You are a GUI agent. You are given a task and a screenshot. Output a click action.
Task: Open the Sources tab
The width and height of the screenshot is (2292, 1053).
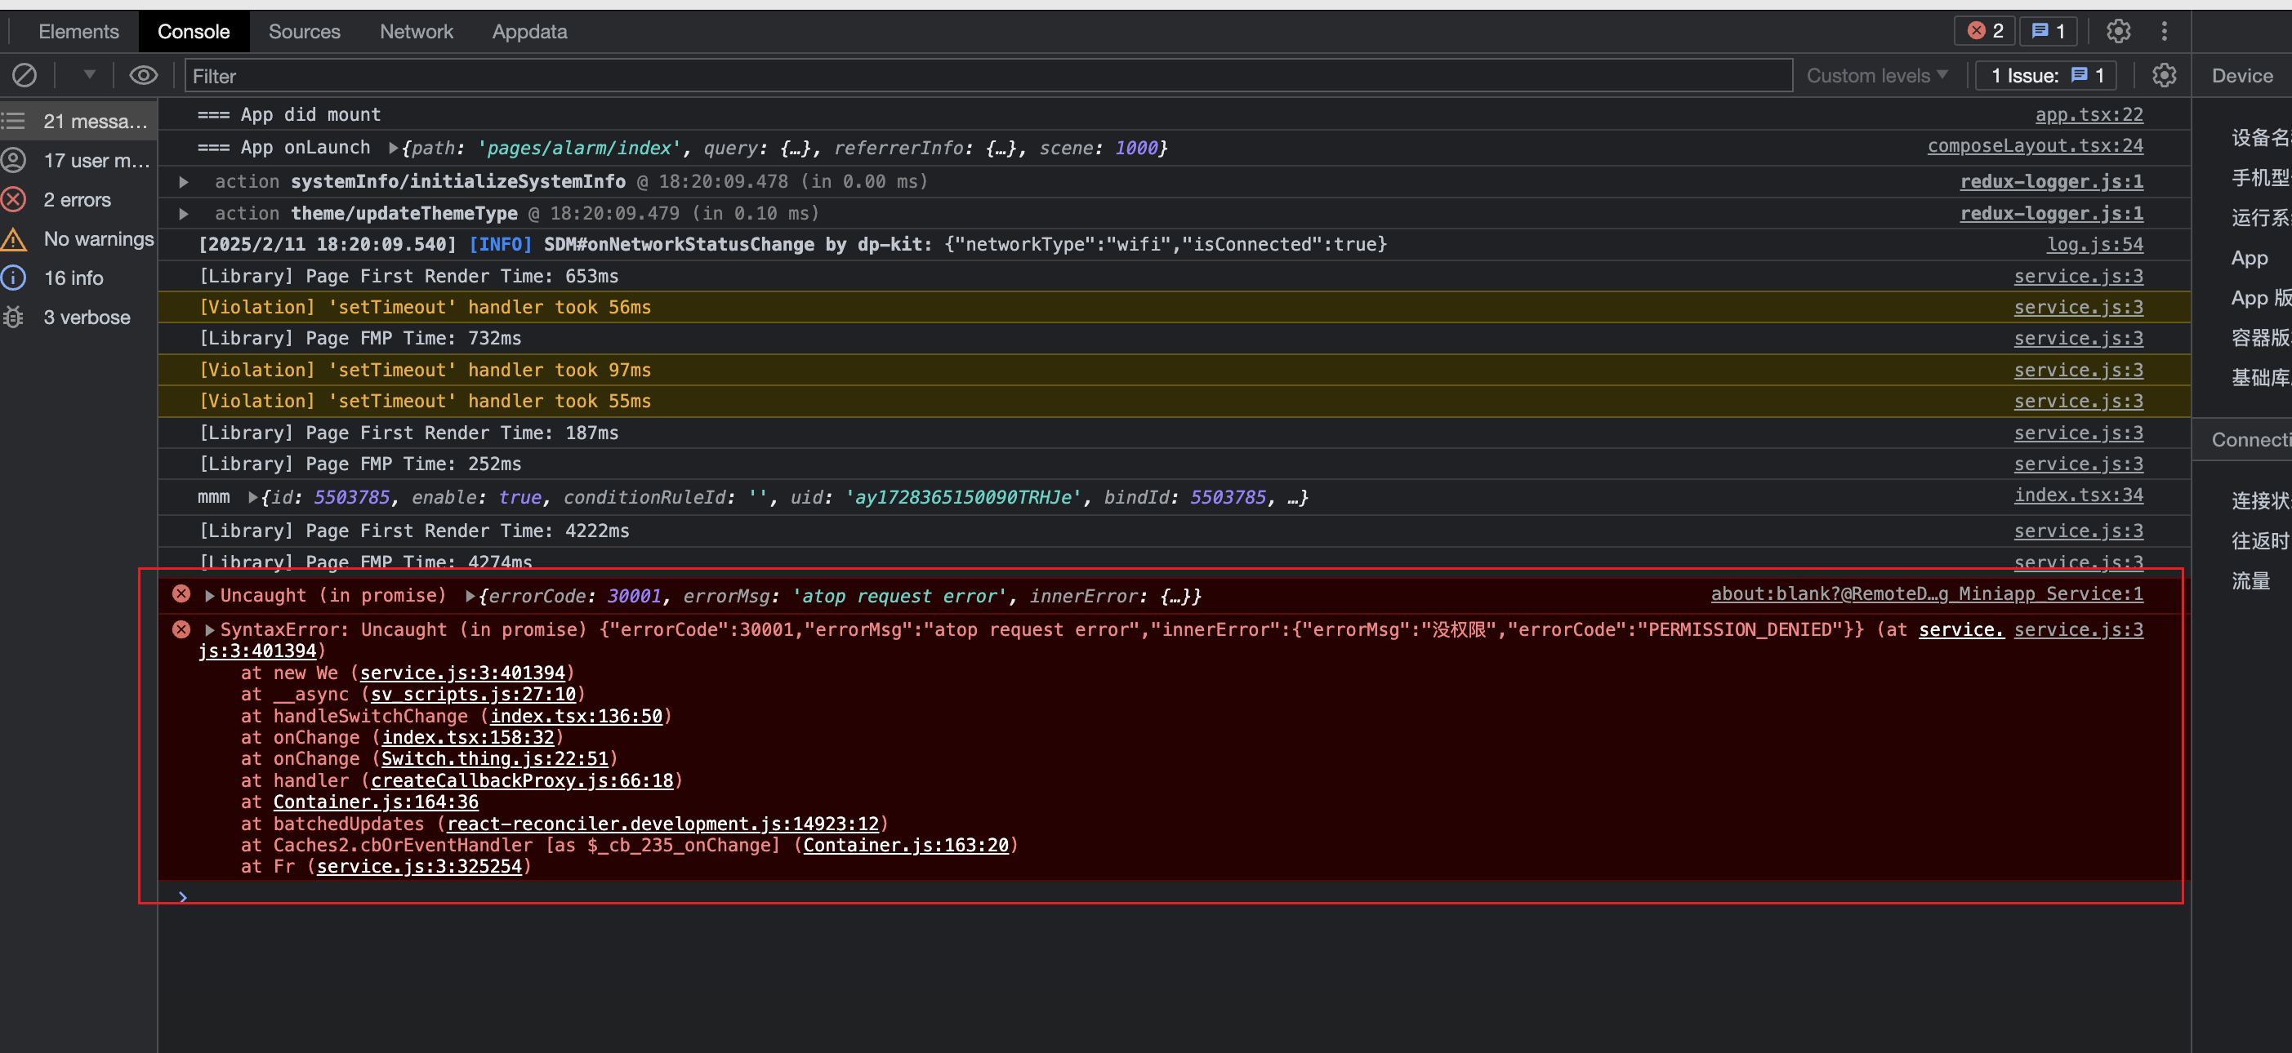point(305,31)
